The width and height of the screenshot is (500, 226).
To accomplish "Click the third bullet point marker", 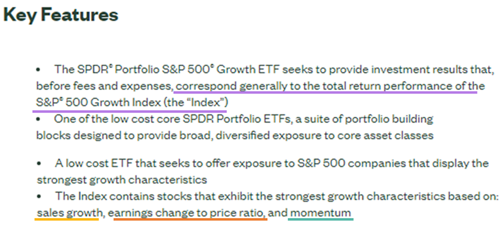I will click(x=39, y=164).
